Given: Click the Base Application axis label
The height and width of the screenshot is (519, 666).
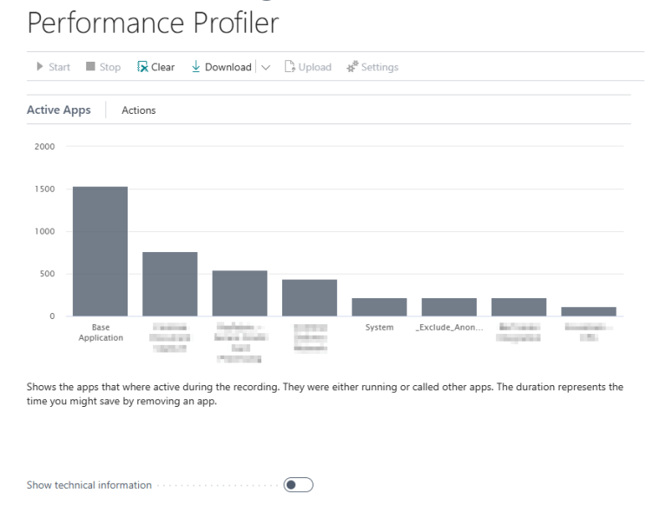Looking at the screenshot, I should tap(101, 332).
